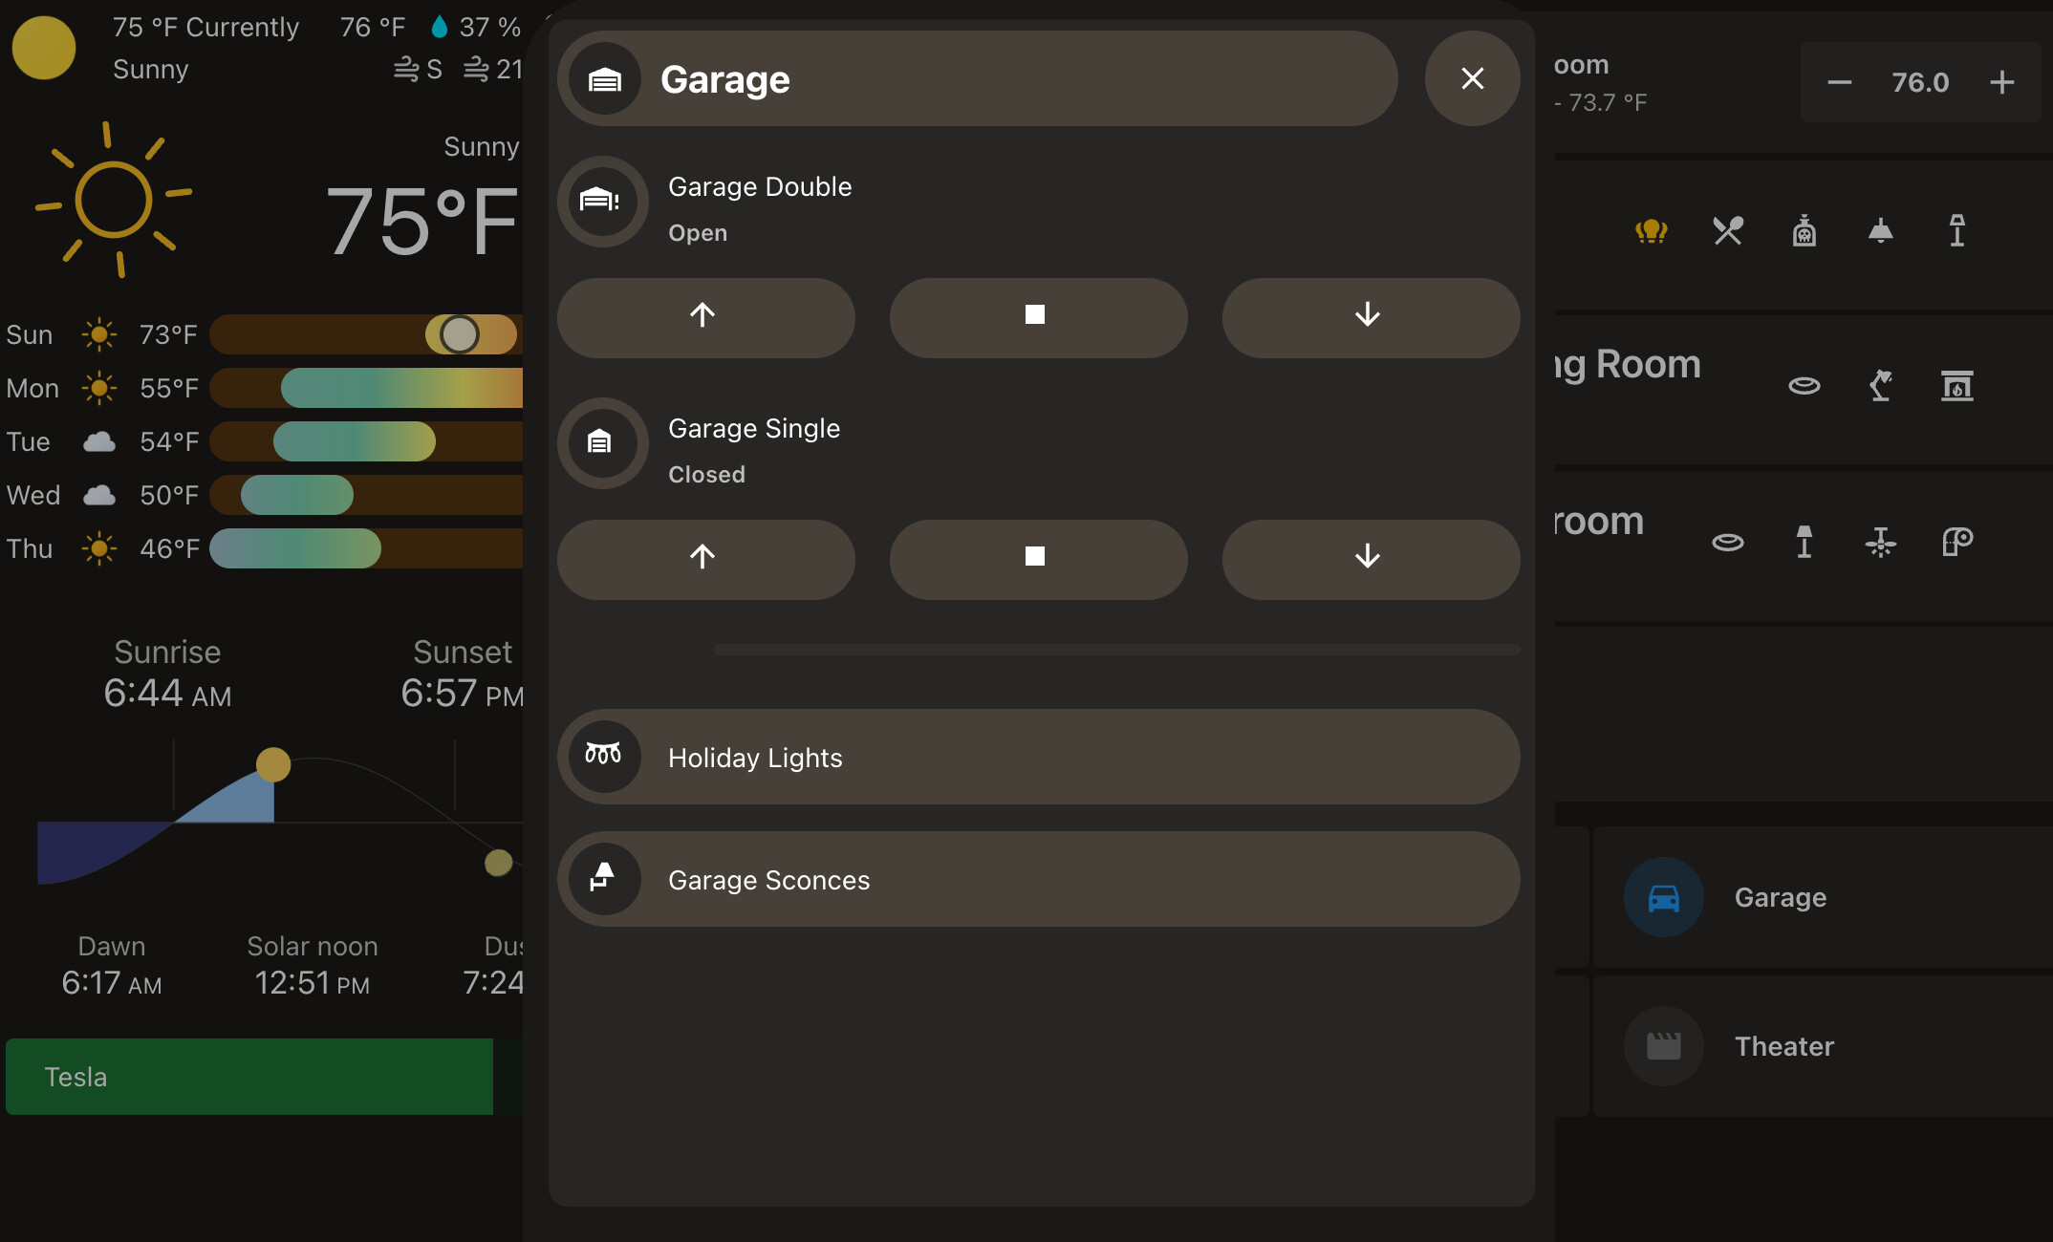Select the ceiling fan icon in the bathroom row
2053x1242 pixels.
(x=1878, y=543)
